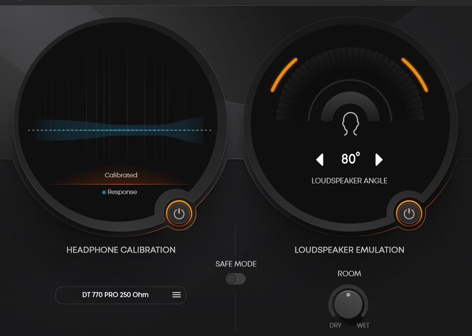Screen dimensions: 472x336
Task: Click the Calibrated label
Action: (x=121, y=175)
